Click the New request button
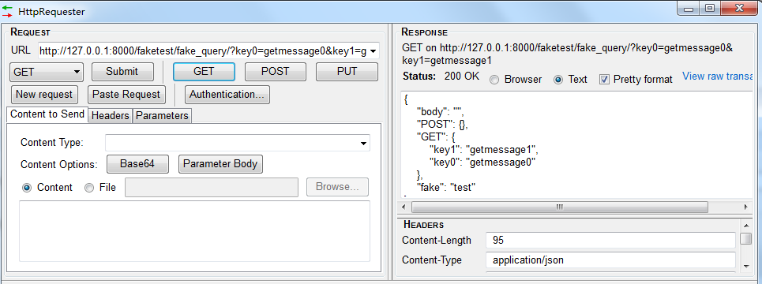This screenshot has height=284, width=762. pyautogui.click(x=44, y=94)
